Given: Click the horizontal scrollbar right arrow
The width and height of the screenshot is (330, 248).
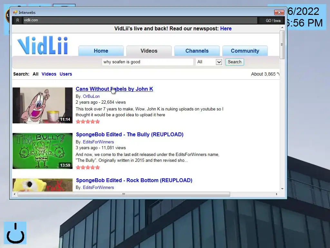Looking at the screenshot, I should coord(277,194).
